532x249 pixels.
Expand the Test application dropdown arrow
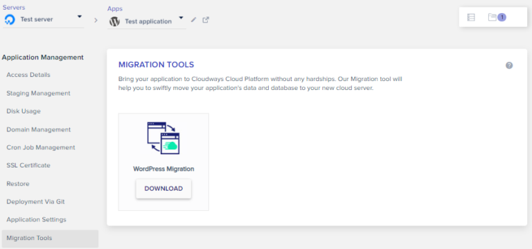pos(181,17)
